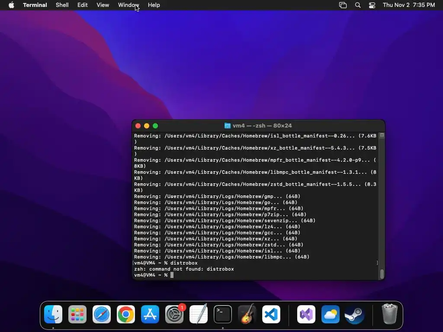Viewport: 443px width, 332px height.
Task: Open TextEdit from the Dock
Action: click(198, 314)
